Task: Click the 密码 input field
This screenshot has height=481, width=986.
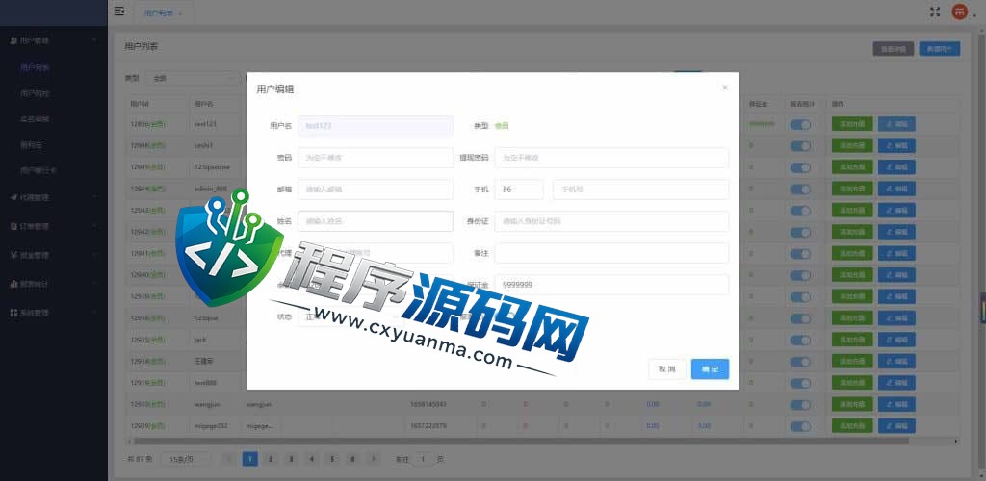Action: [376, 158]
